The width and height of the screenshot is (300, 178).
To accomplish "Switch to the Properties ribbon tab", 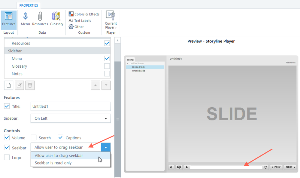I will (29, 5).
